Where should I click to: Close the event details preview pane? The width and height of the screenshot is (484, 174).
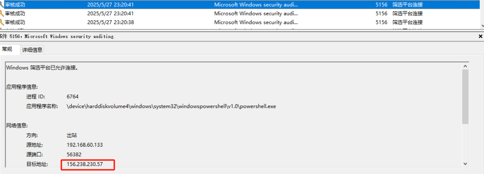click(480, 36)
